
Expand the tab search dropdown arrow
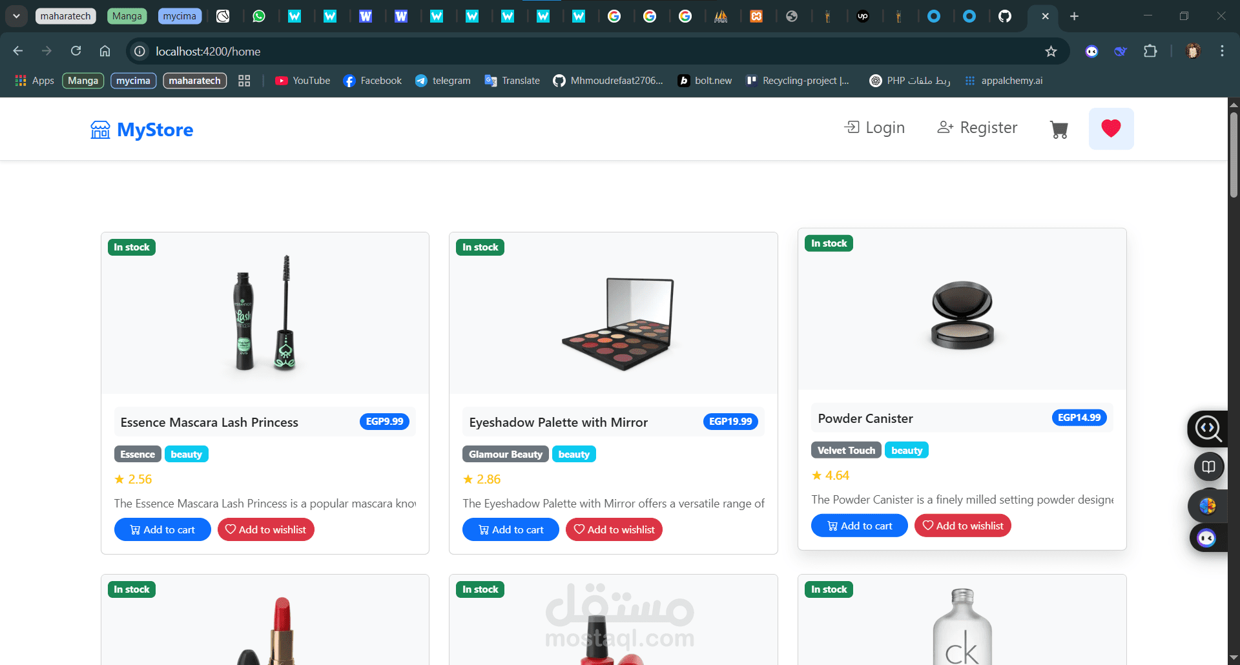coord(16,16)
